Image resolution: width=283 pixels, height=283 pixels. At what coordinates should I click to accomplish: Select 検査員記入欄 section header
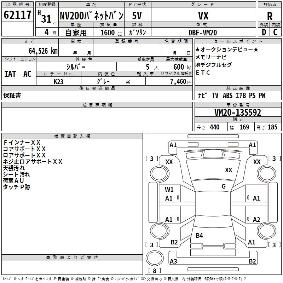(72, 136)
